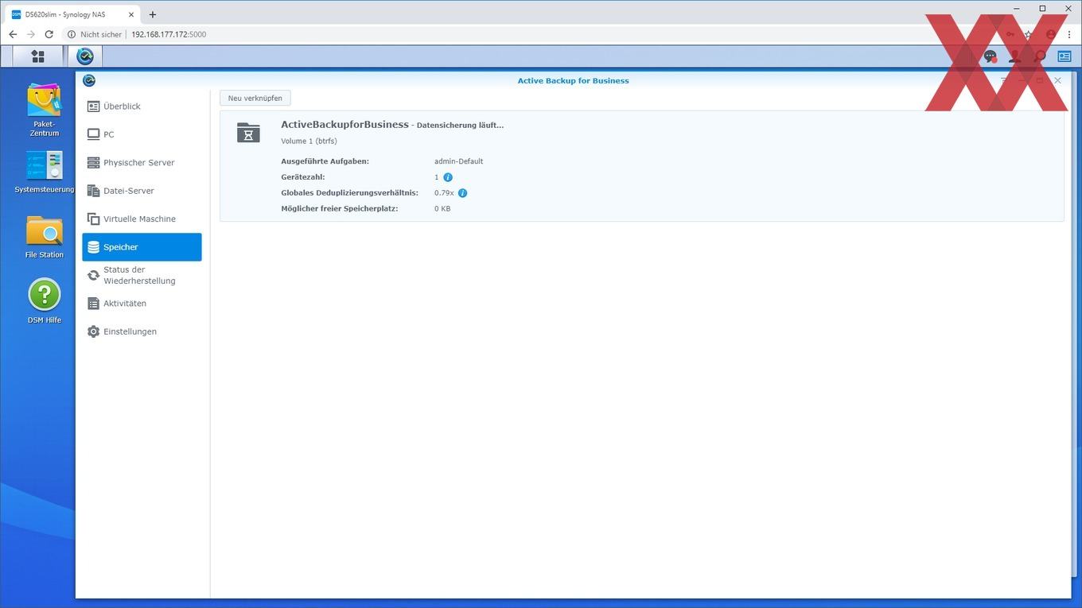Go back in the browser
This screenshot has width=1082, height=608.
[13, 34]
